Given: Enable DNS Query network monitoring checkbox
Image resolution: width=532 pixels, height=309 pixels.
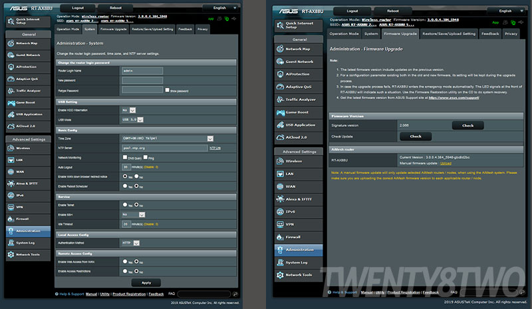Looking at the screenshot, I should pos(125,157).
